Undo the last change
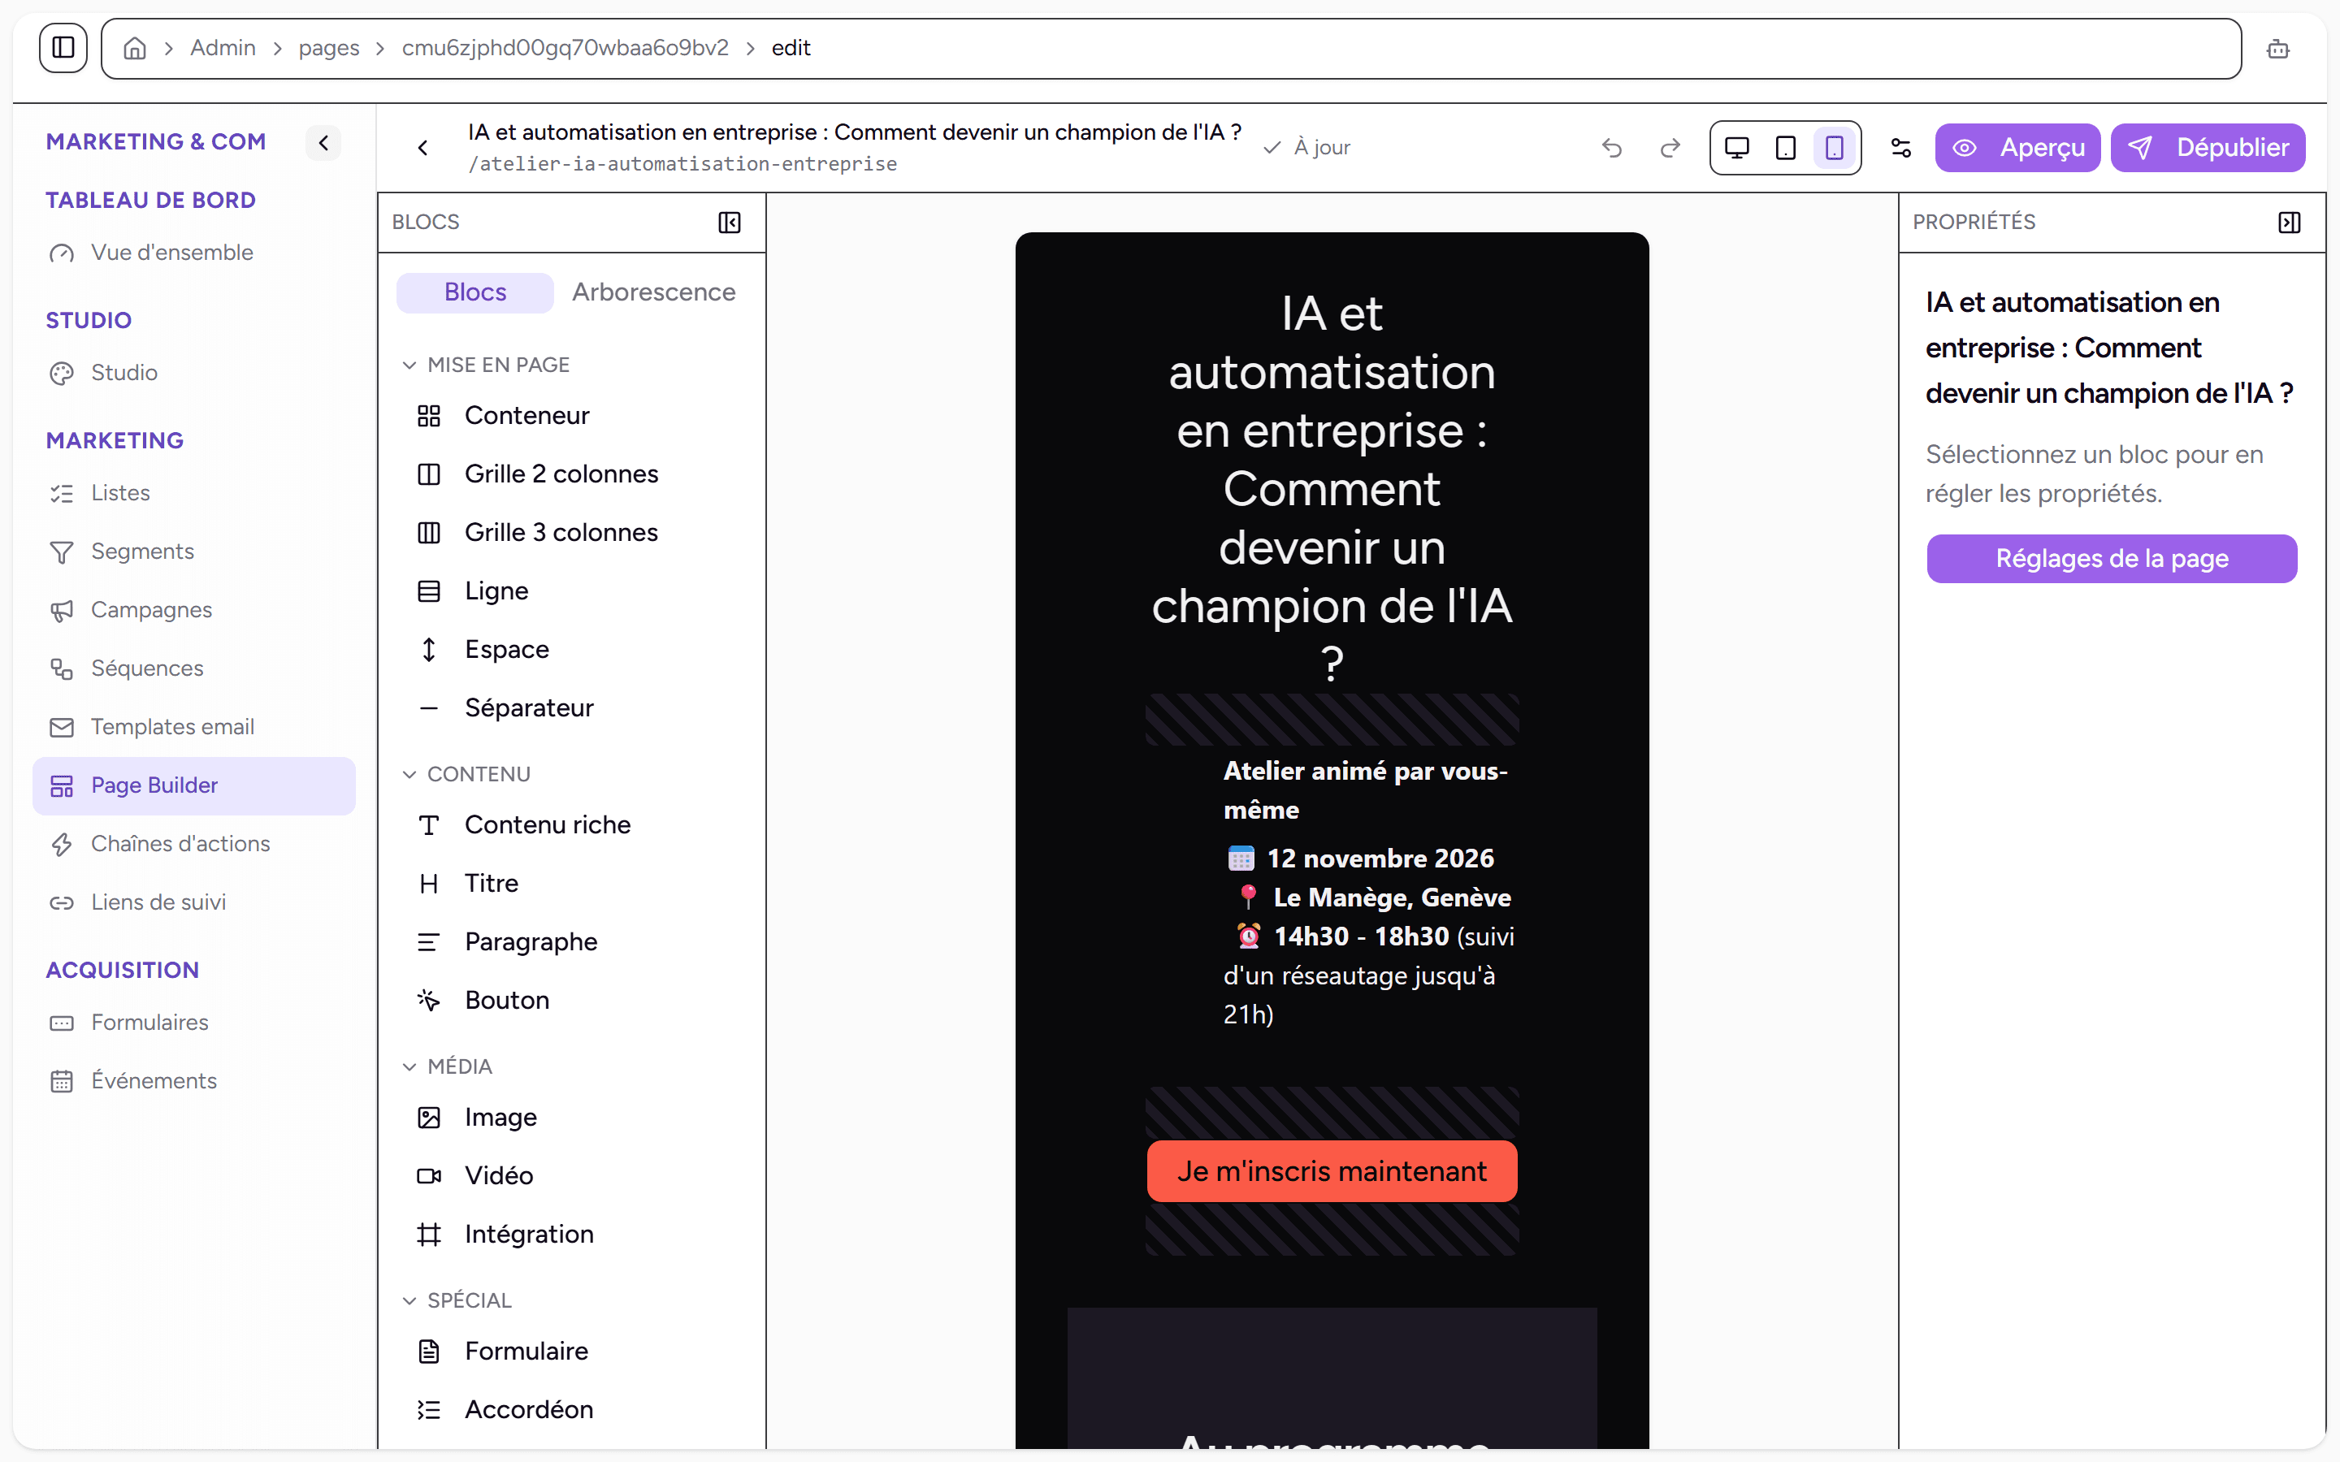Image resolution: width=2340 pixels, height=1462 pixels. (x=1612, y=147)
